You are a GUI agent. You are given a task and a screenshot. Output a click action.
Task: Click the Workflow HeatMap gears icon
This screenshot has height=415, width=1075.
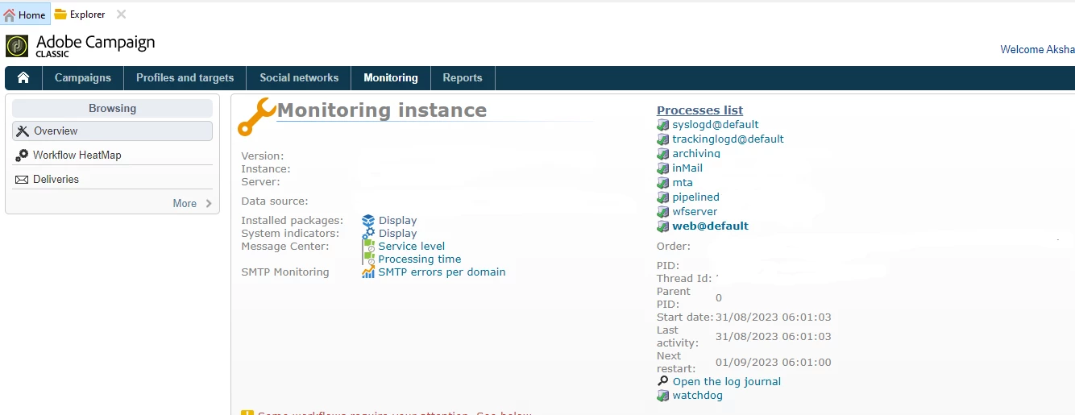coord(23,155)
